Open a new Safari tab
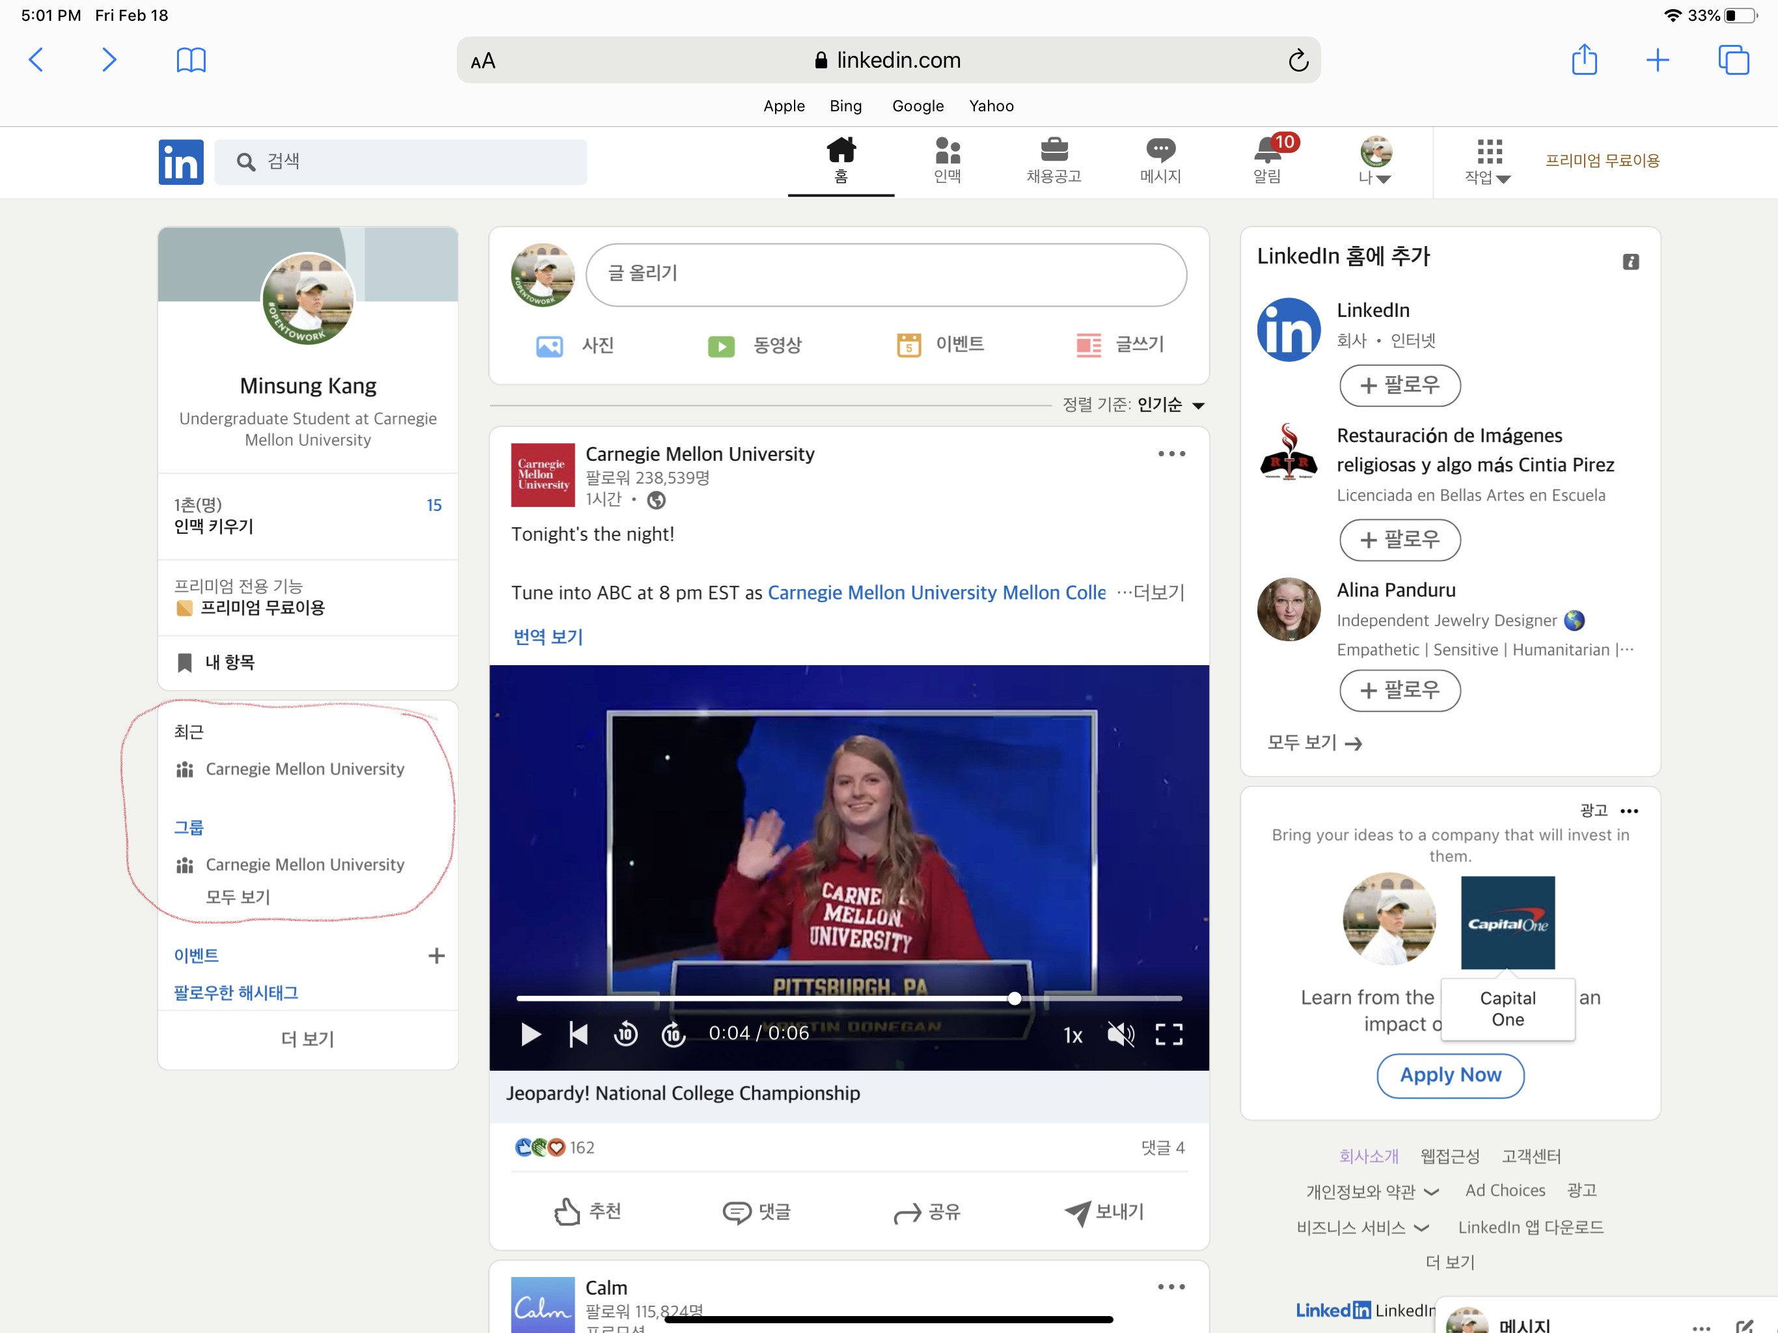 (1658, 59)
